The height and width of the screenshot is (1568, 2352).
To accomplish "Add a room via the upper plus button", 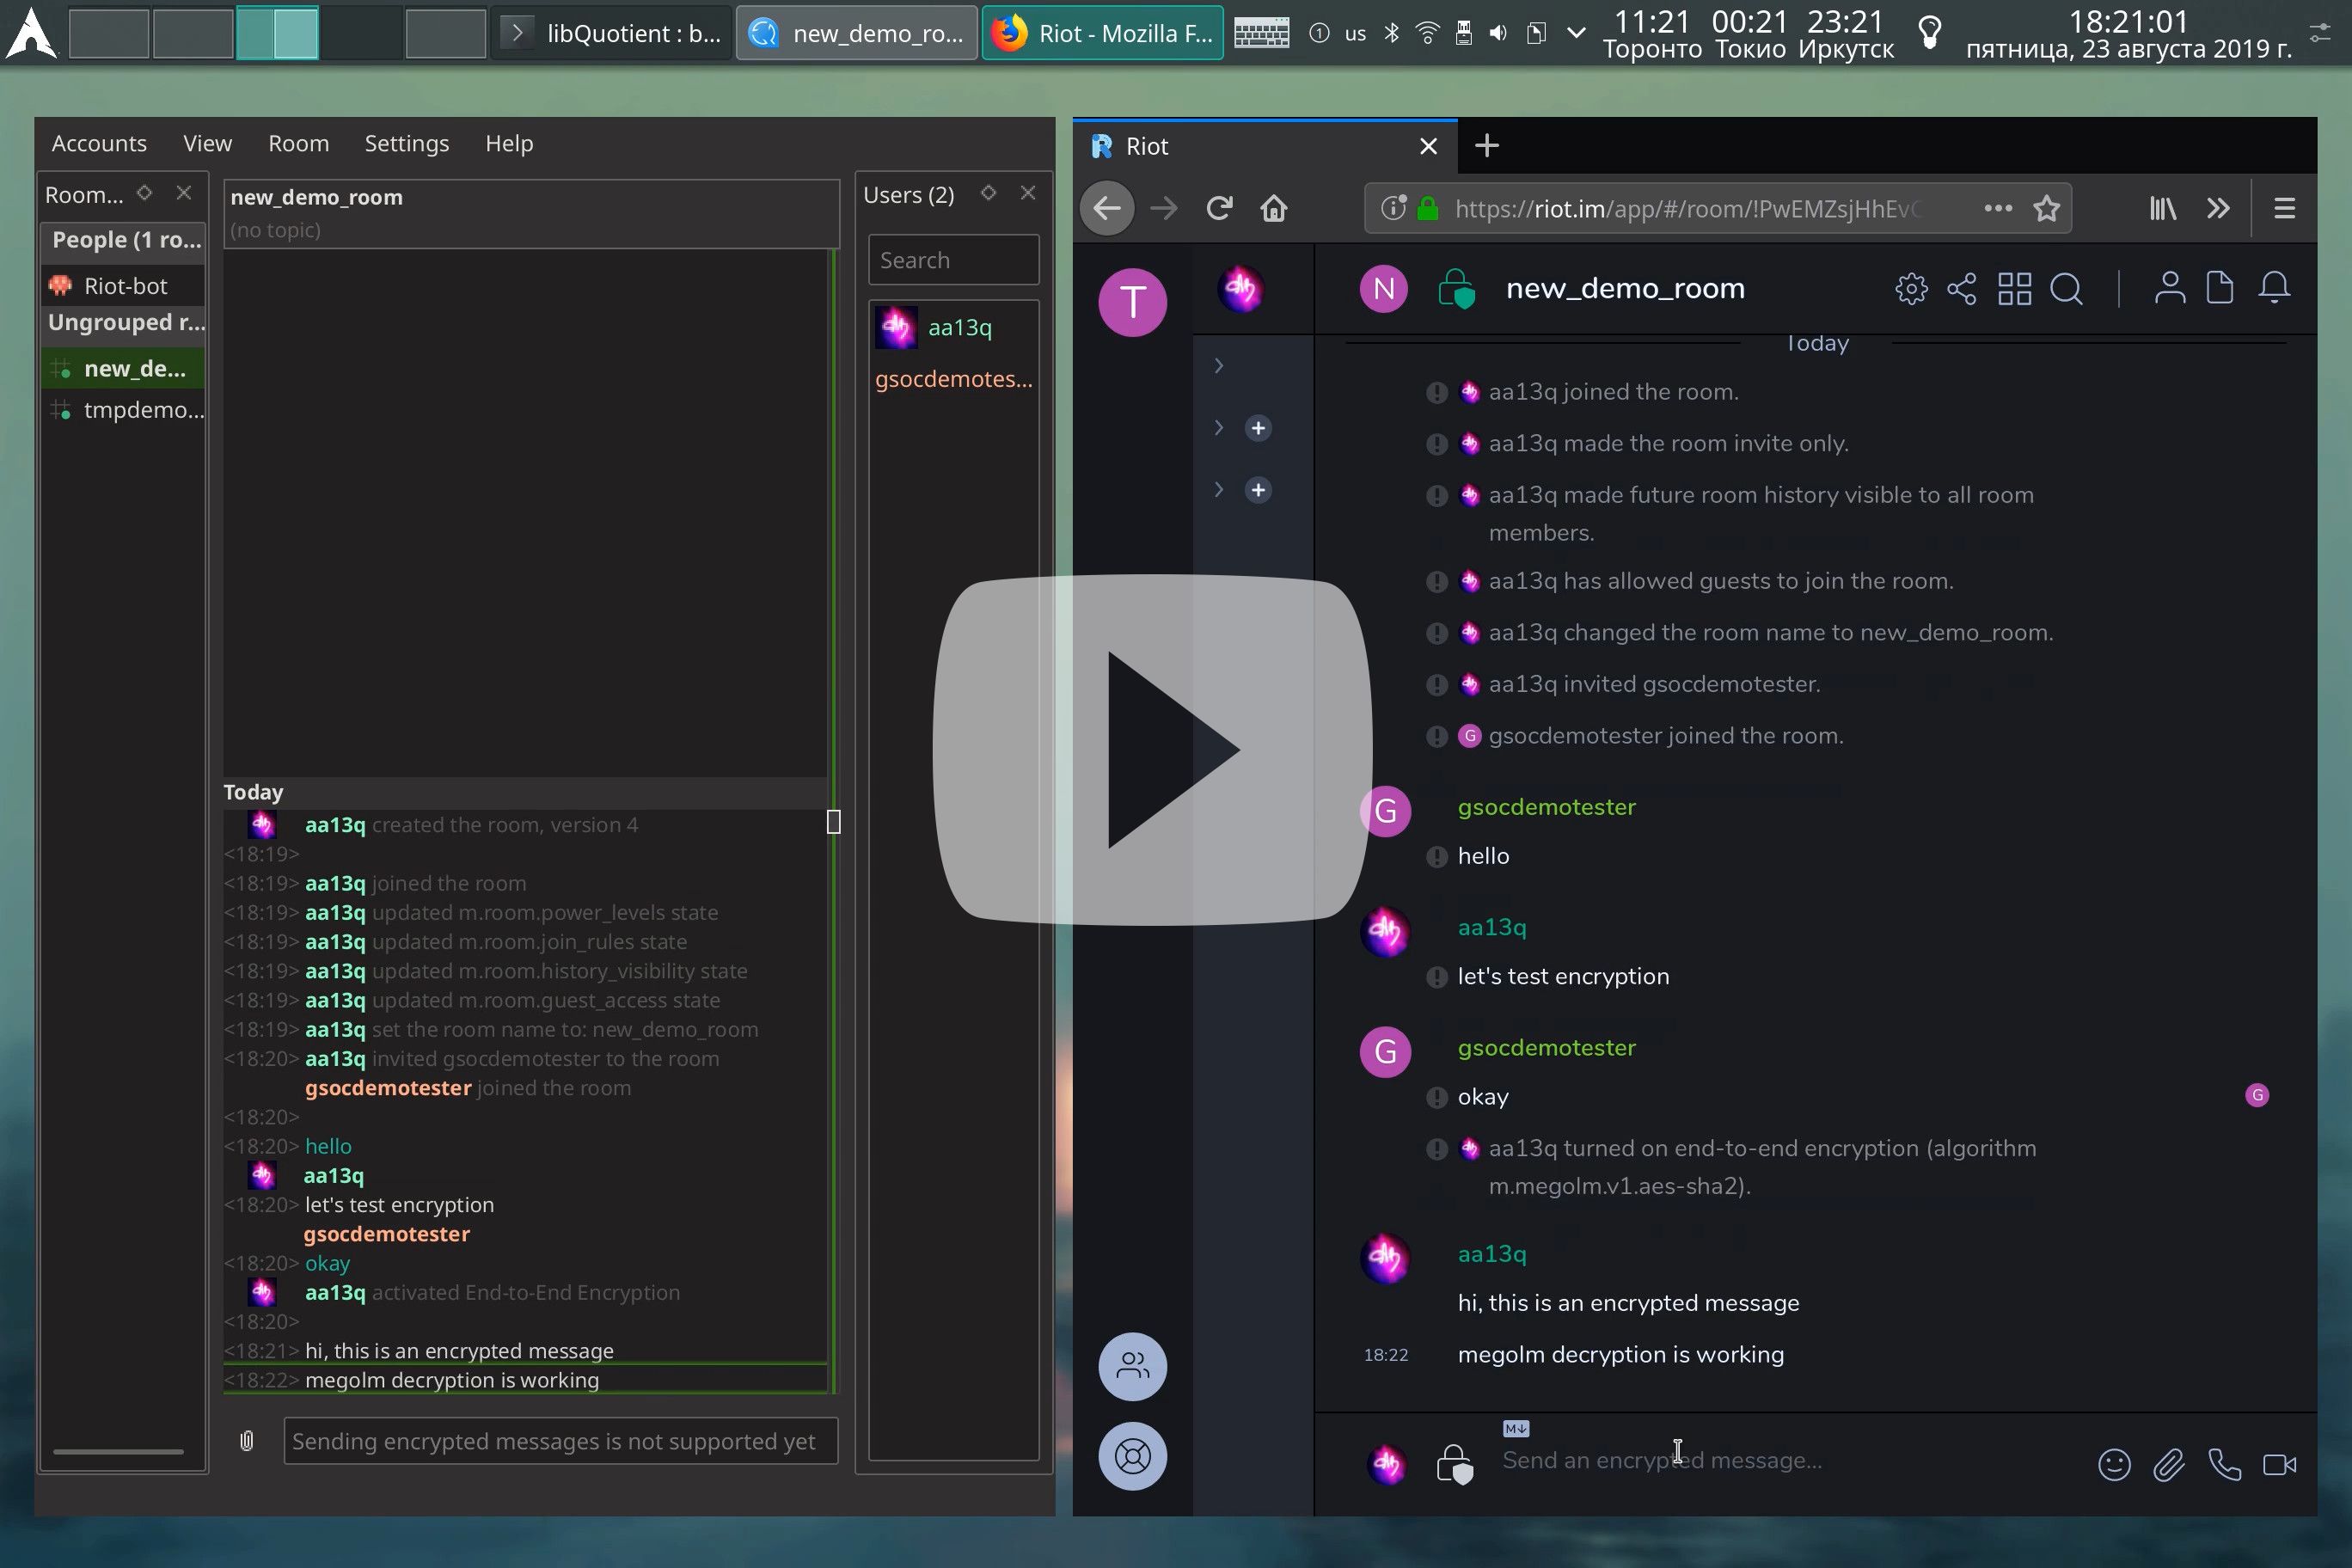I will coord(1258,428).
